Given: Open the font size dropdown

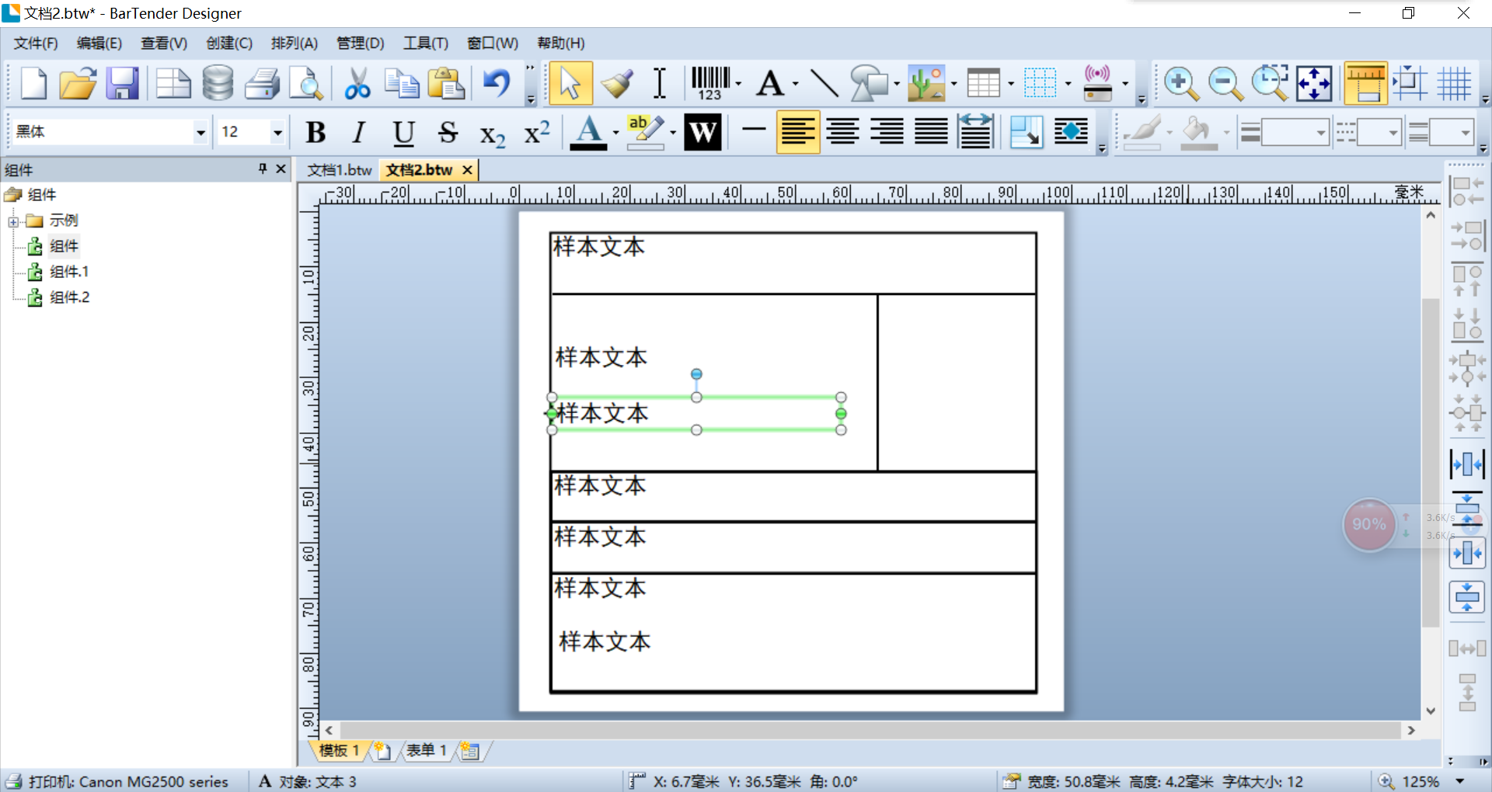Looking at the screenshot, I should pos(277,133).
